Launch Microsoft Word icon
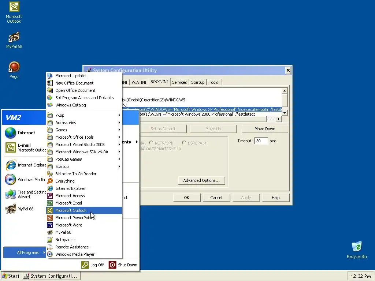Image resolution: width=375 pixels, height=281 pixels. (x=50, y=225)
